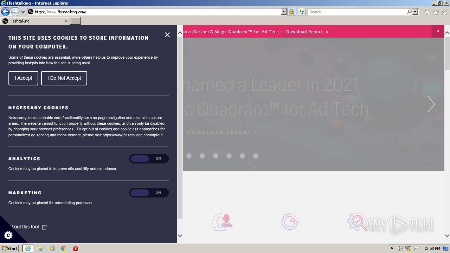Open the Download Report banner link
This screenshot has height=253, width=450.
coord(304,32)
